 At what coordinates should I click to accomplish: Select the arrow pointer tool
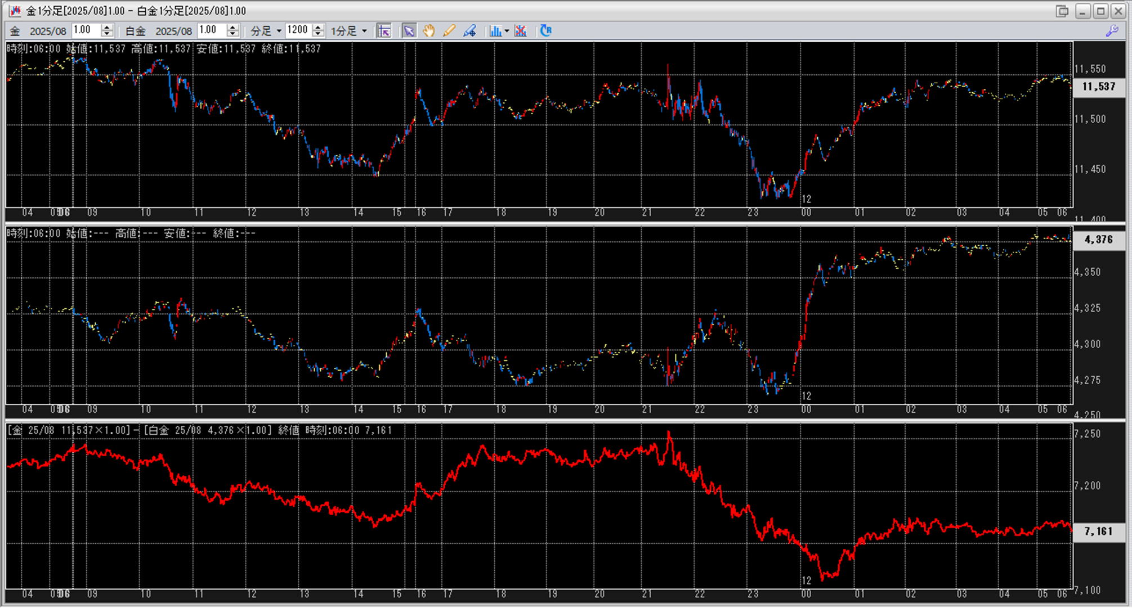(x=409, y=31)
